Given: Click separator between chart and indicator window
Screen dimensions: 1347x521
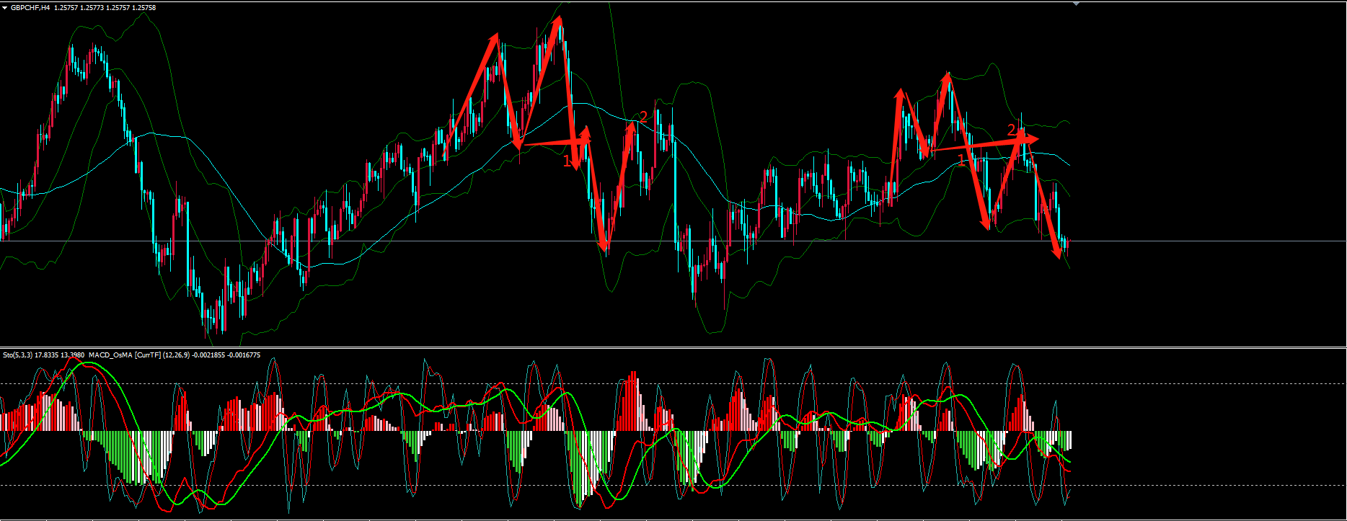Looking at the screenshot, I should (673, 347).
